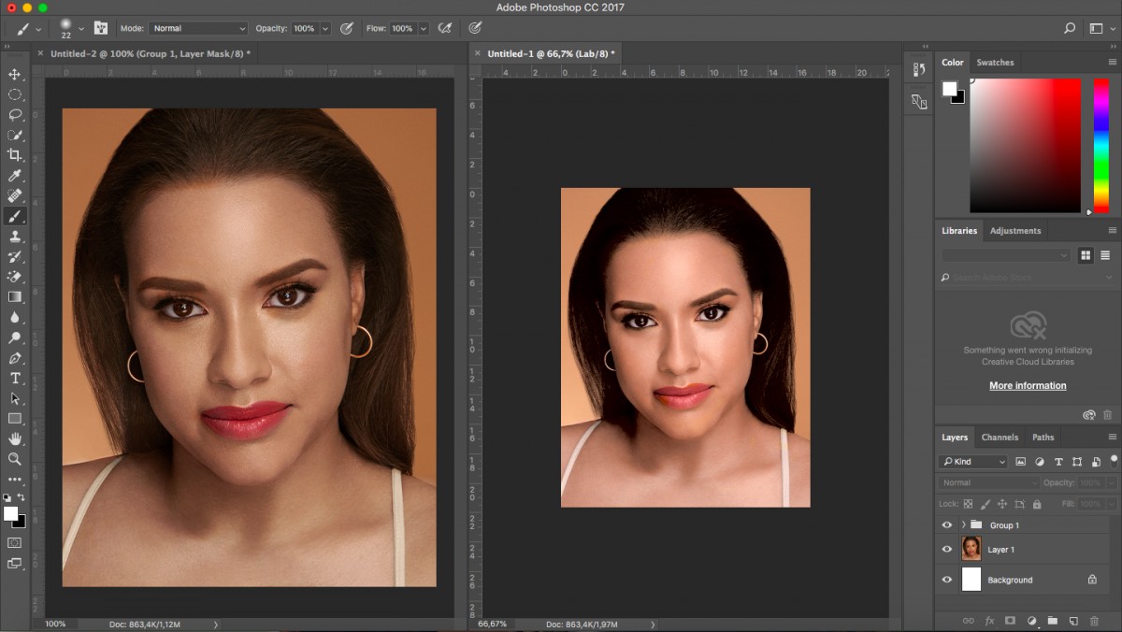Hide the Background layer eye
Screen dimensions: 1122x632
pyautogui.click(x=947, y=580)
